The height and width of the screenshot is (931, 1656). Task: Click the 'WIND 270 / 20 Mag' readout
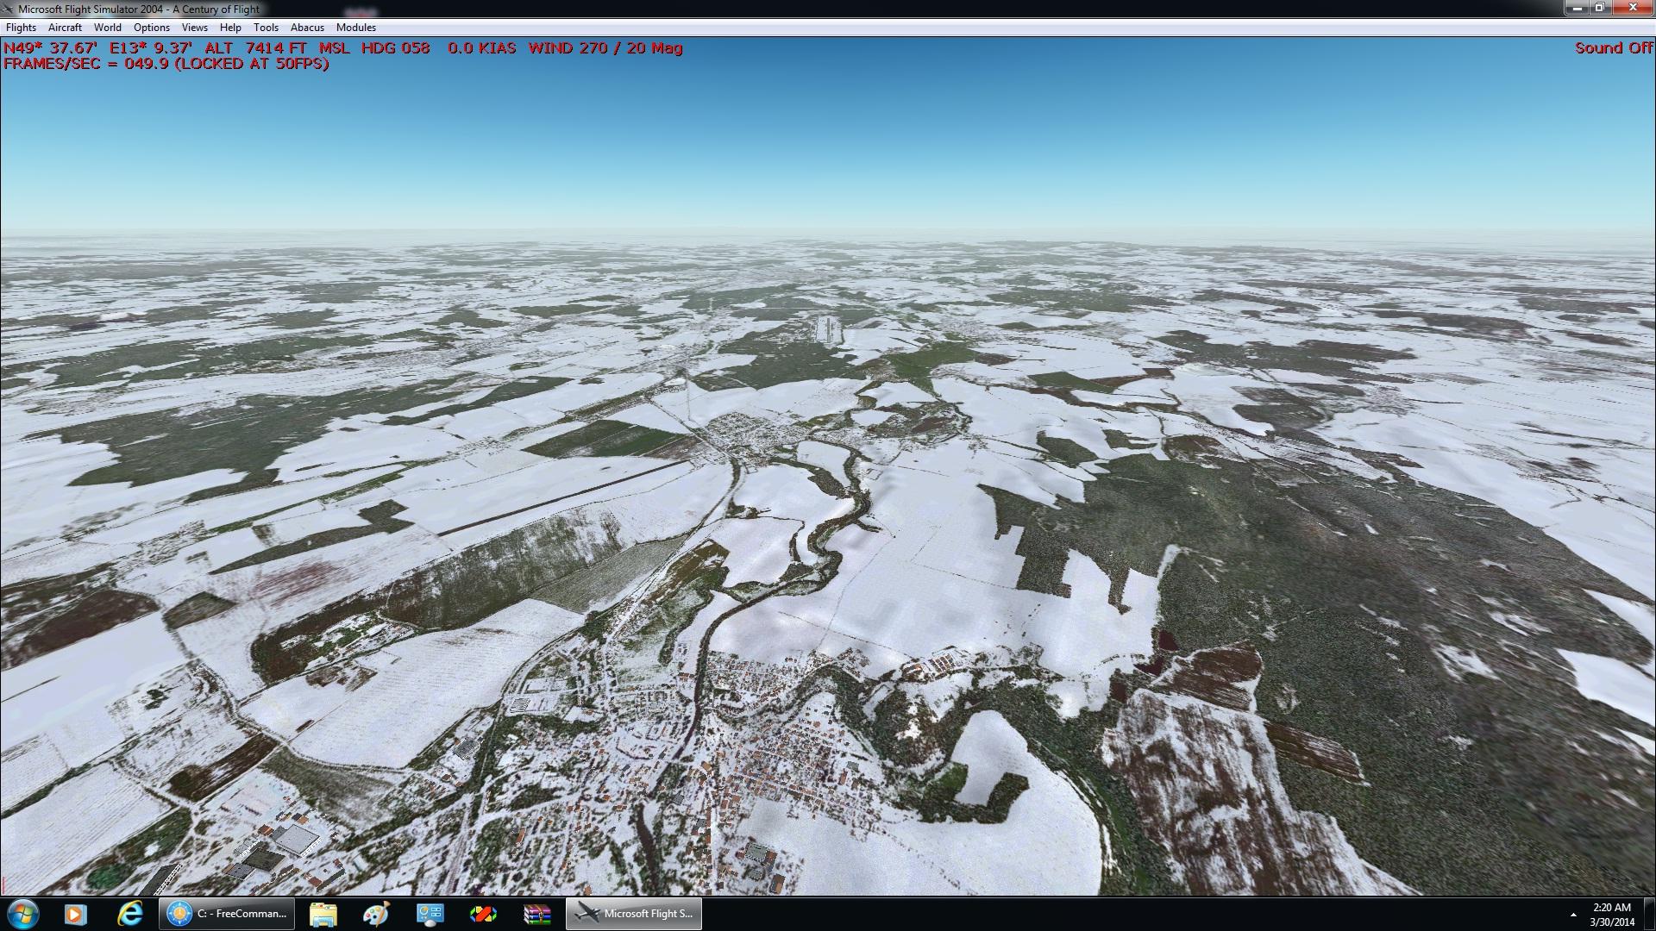(605, 48)
